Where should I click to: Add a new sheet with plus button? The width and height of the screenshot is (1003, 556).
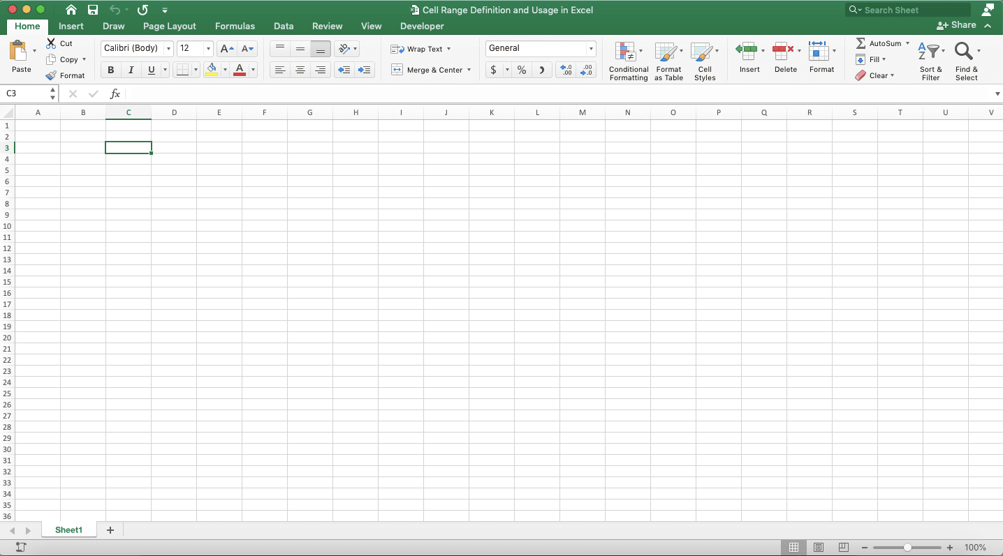110,530
